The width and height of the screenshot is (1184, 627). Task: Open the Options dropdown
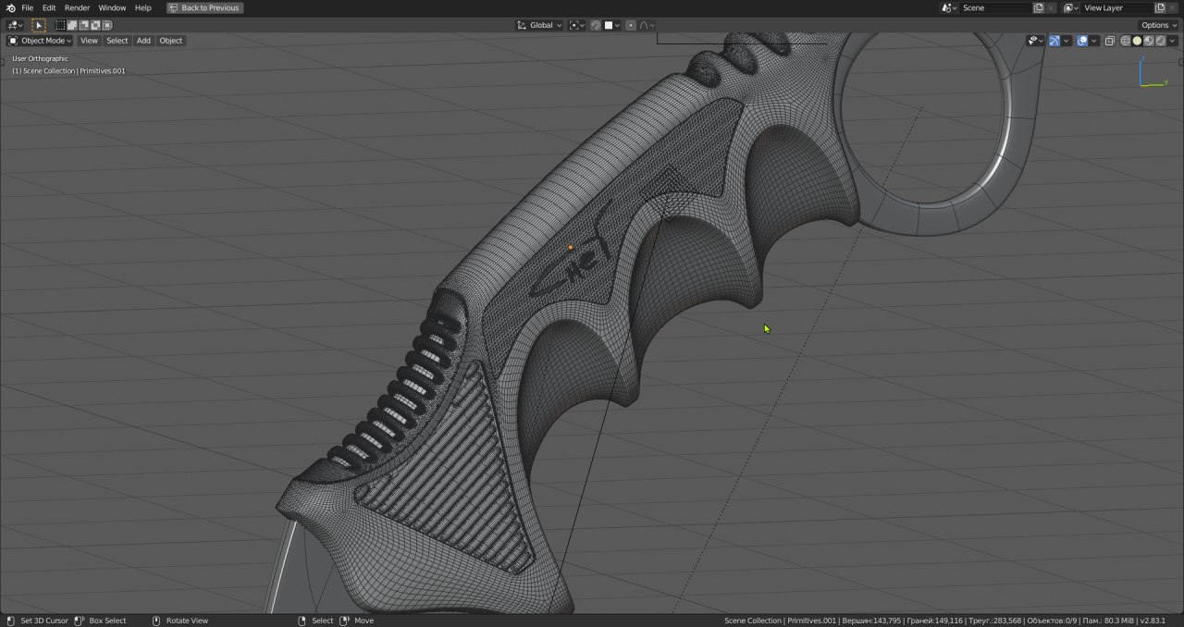pos(1159,25)
